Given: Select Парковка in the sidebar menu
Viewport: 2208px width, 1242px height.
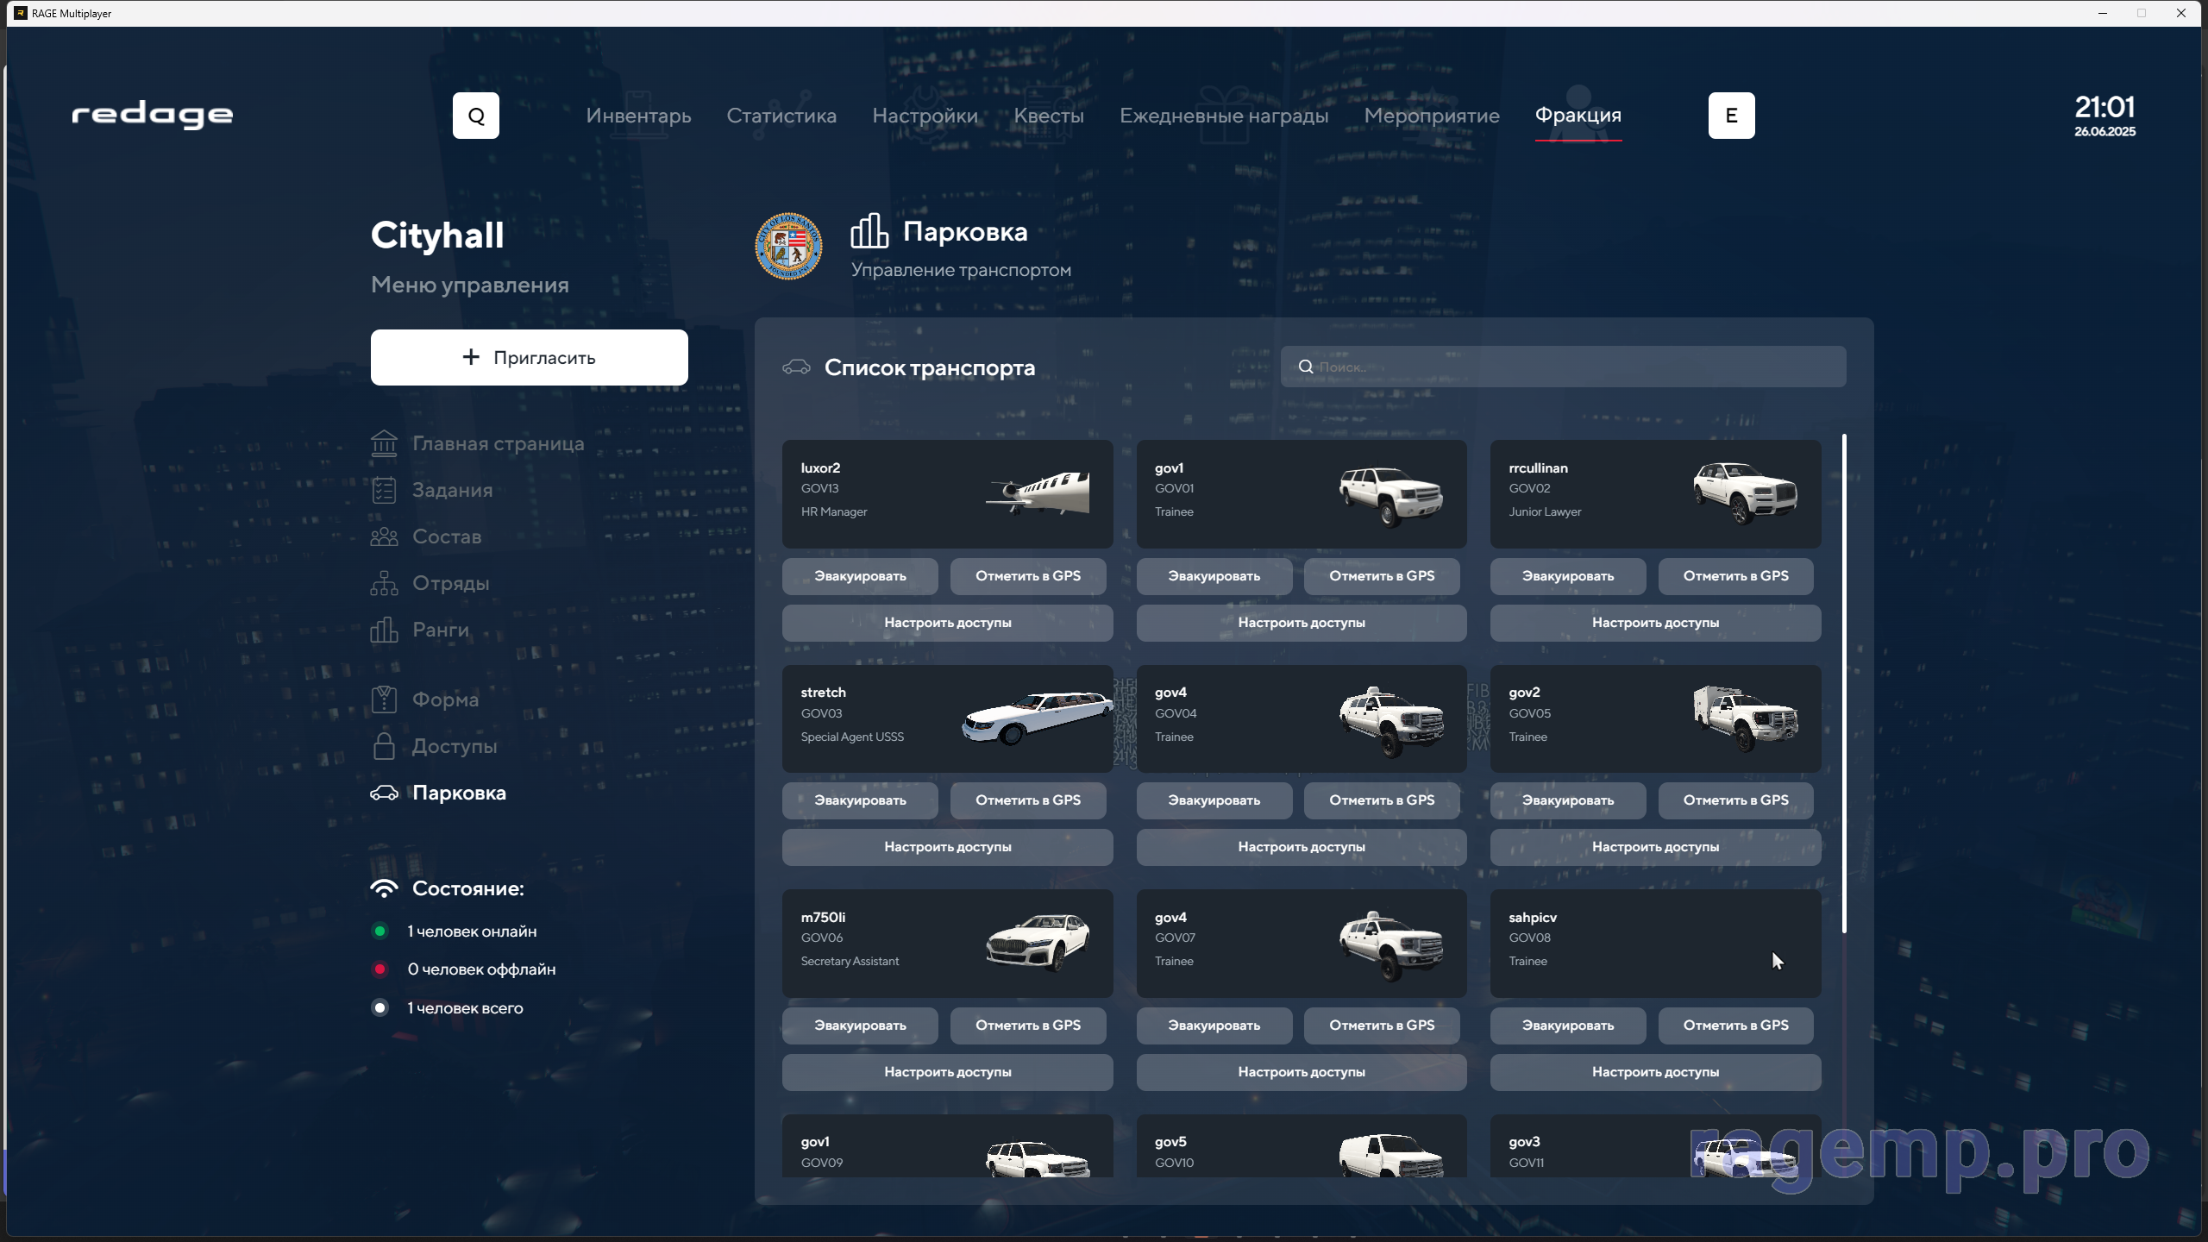Looking at the screenshot, I should click(438, 793).
